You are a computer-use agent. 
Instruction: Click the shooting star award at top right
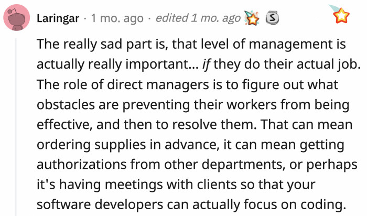(x=339, y=14)
